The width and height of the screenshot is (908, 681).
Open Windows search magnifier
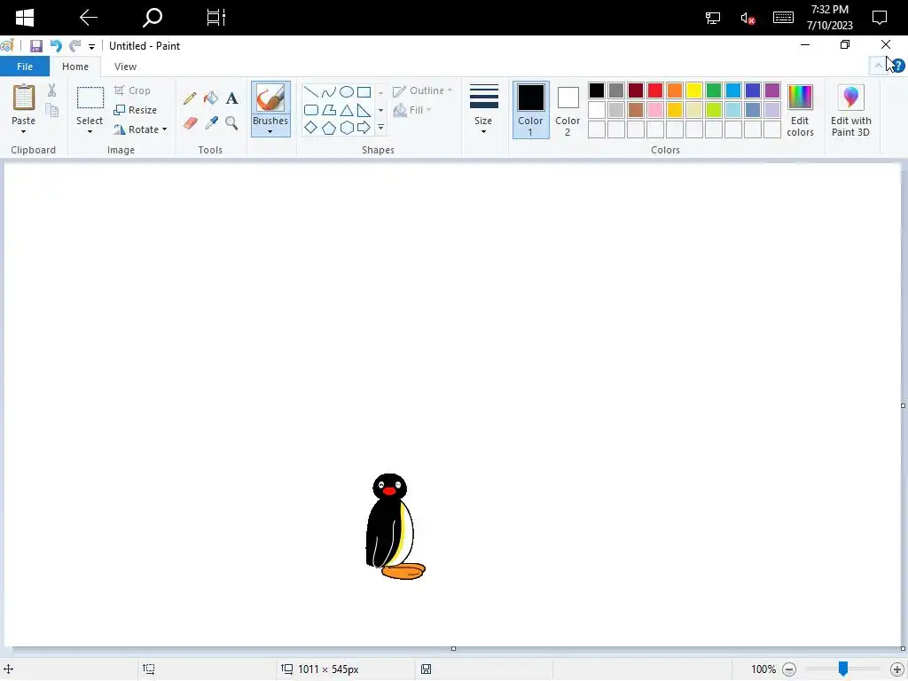click(x=153, y=18)
